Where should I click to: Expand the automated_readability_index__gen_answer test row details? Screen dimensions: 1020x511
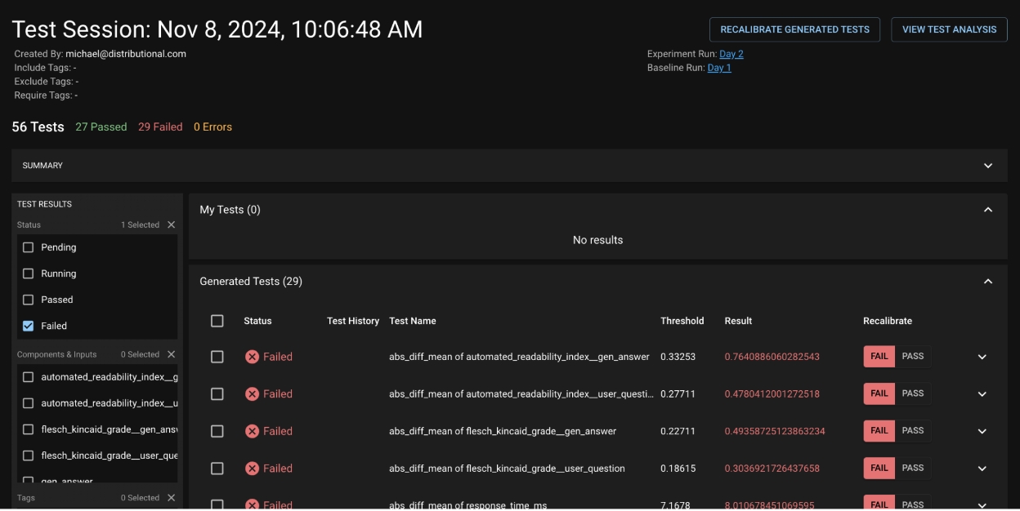982,357
